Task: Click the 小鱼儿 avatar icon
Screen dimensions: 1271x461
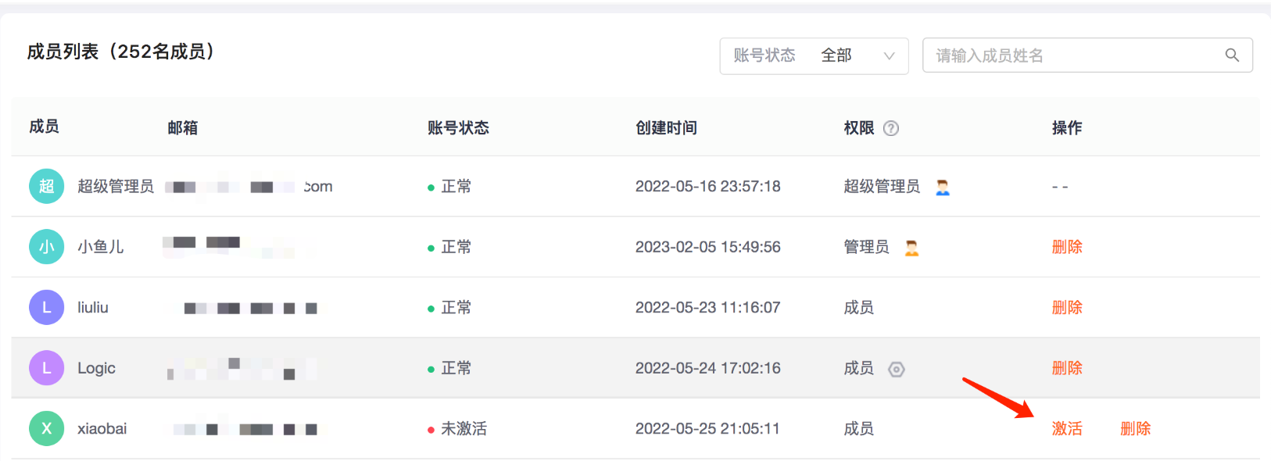Action: click(46, 247)
